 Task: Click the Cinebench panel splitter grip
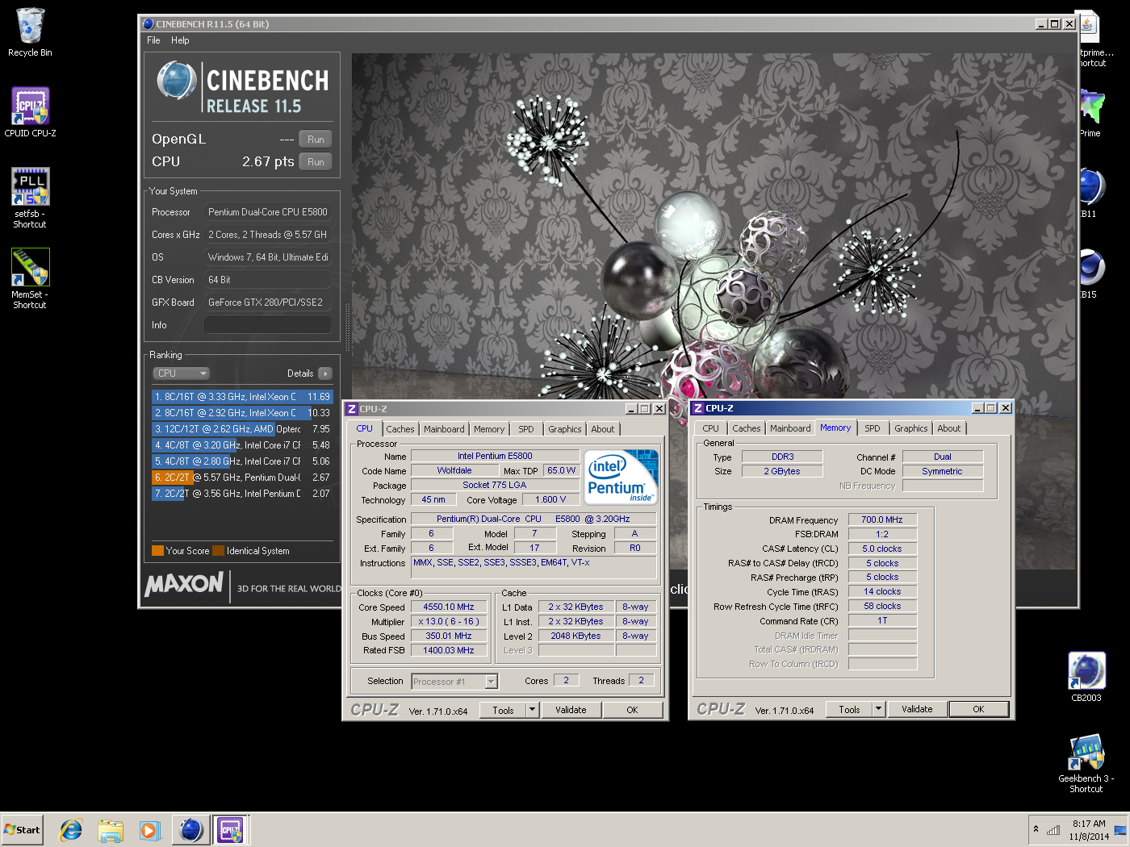click(x=348, y=327)
